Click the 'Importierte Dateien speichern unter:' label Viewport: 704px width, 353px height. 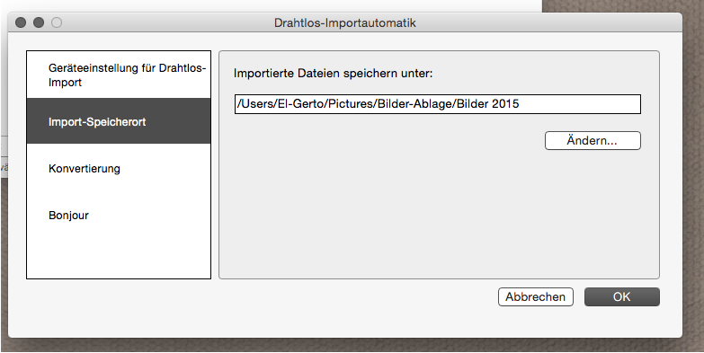[334, 73]
